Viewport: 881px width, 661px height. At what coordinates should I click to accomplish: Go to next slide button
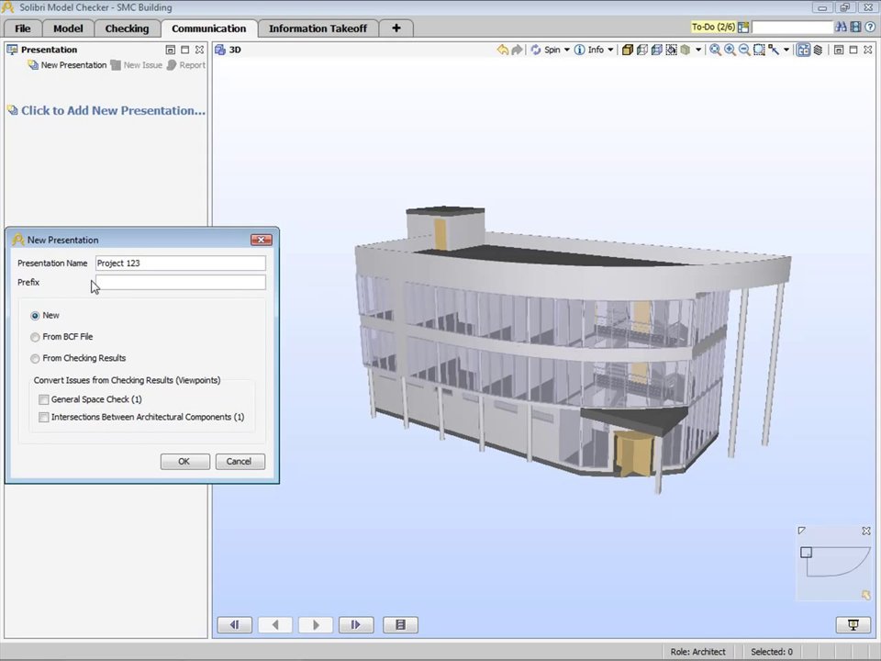pos(316,624)
